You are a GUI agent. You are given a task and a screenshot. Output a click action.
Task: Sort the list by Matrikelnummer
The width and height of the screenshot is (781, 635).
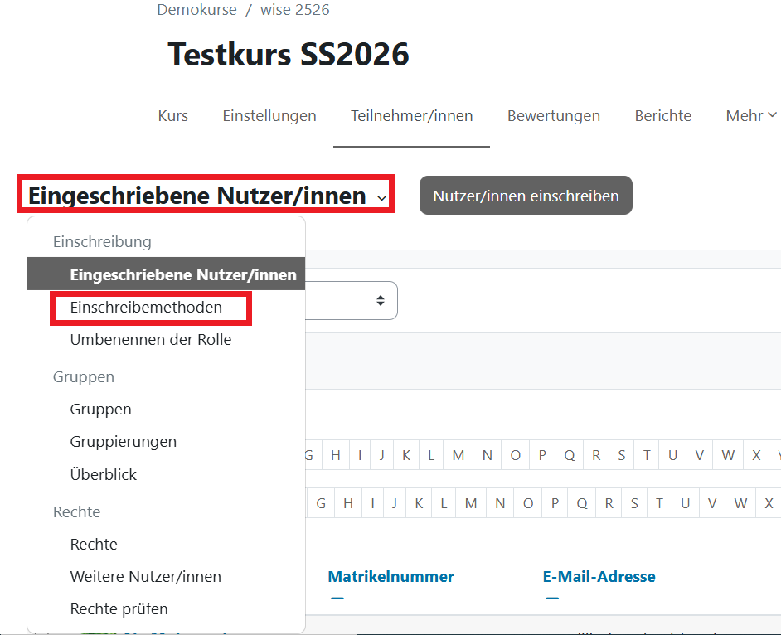pyautogui.click(x=390, y=576)
